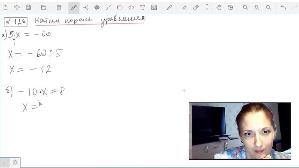Click the first zoom out magnifier
Image resolution: width=299 pixels, height=168 pixels.
coord(245,7)
